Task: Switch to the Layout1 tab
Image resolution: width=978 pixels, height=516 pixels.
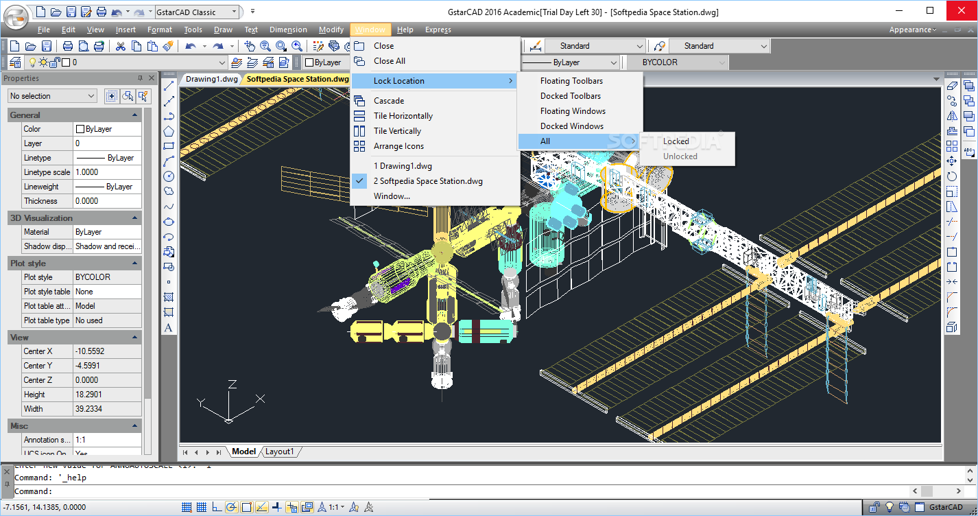Action: tap(280, 451)
